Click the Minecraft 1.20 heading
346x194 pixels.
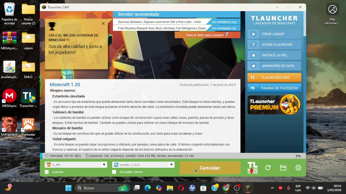click(x=65, y=85)
